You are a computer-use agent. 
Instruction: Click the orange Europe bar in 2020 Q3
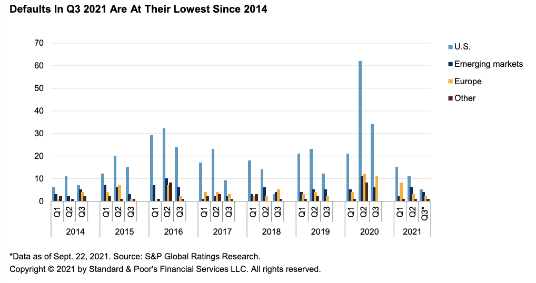(x=377, y=188)
